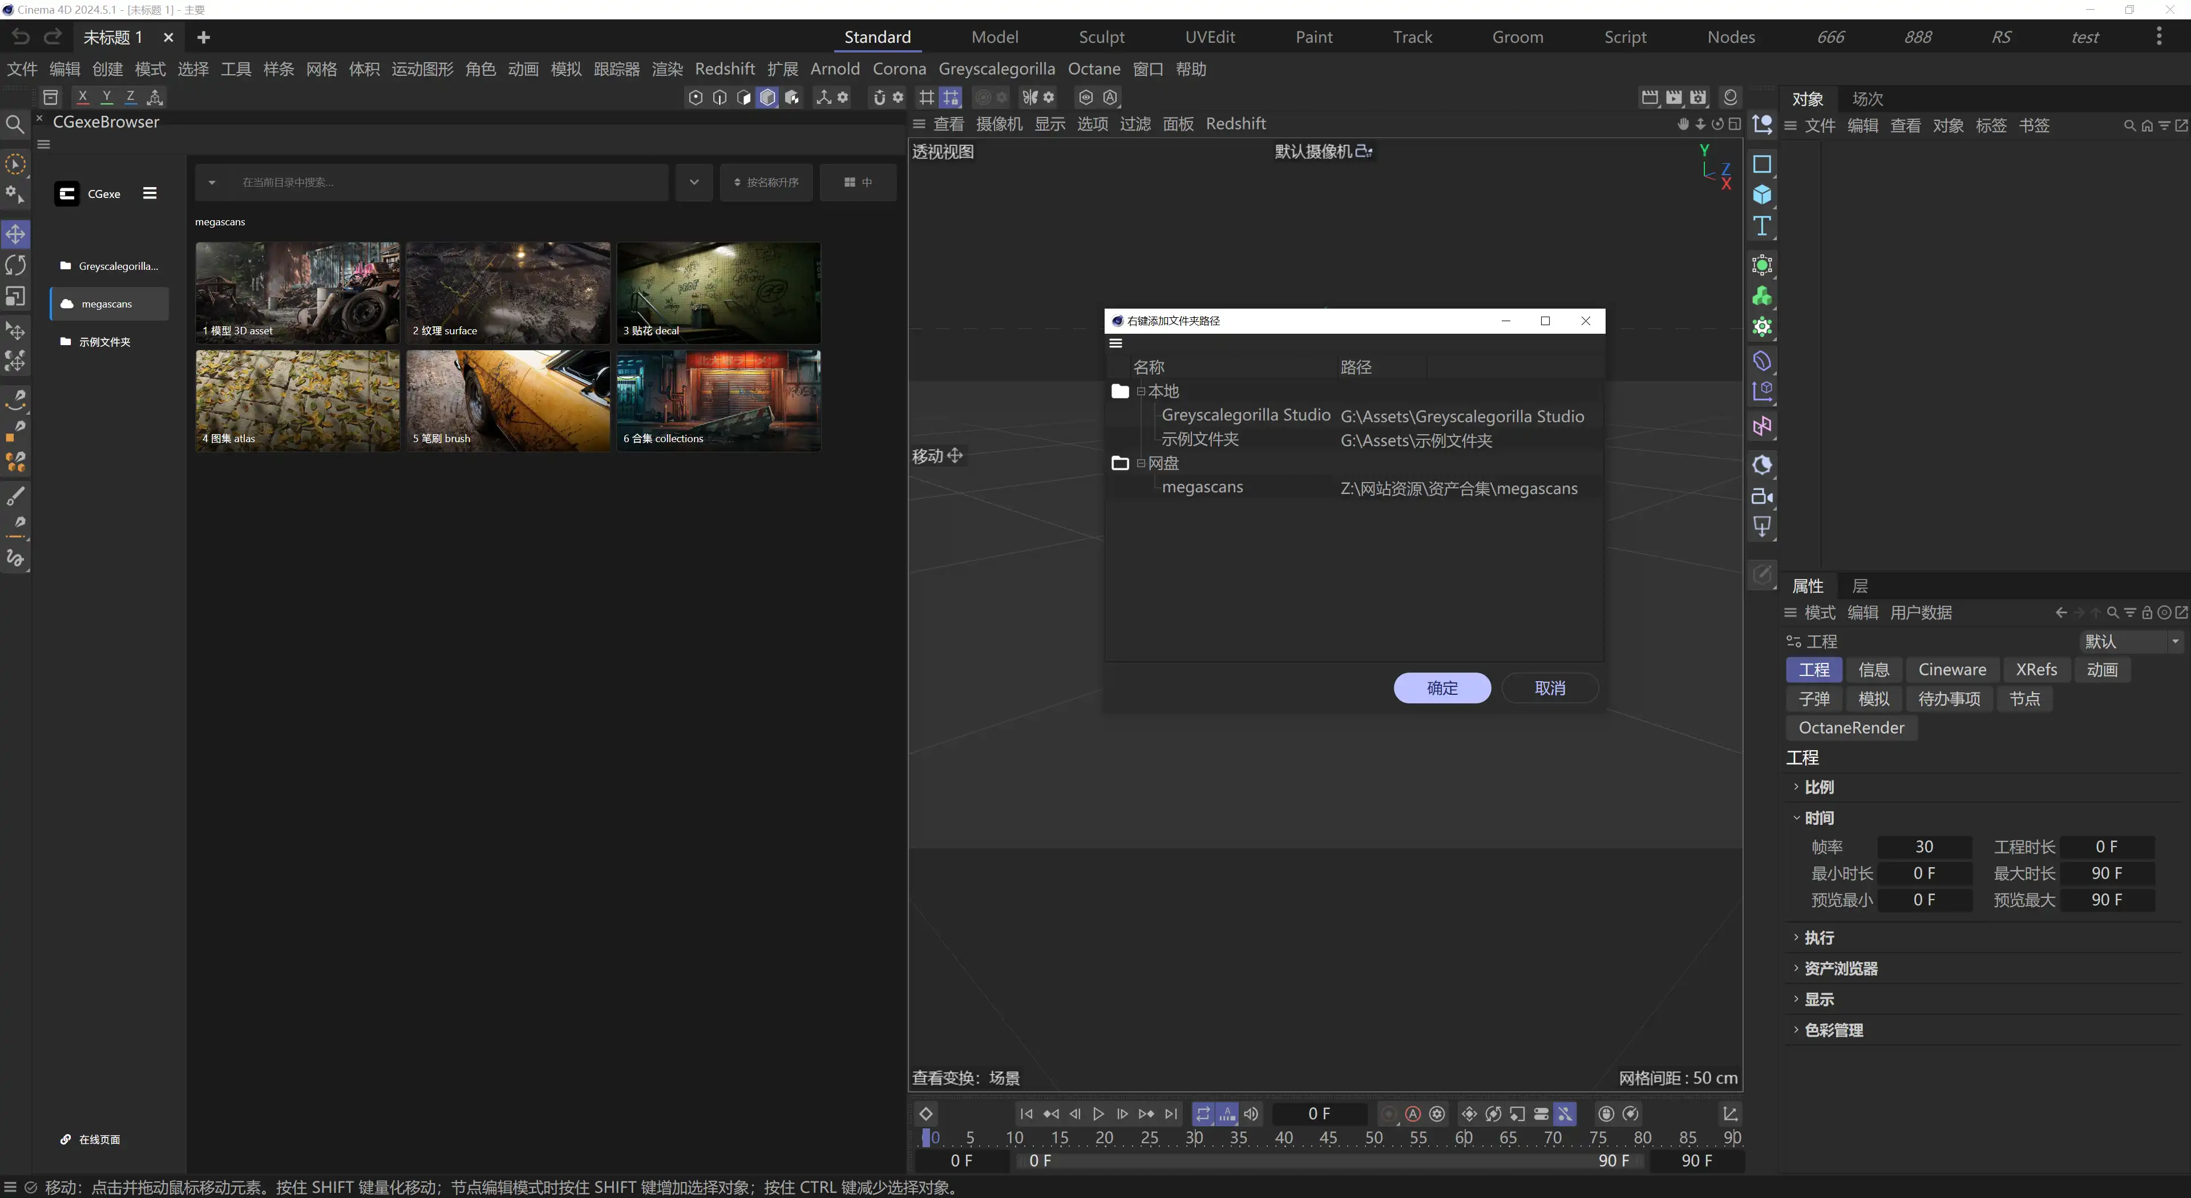Viewport: 2191px width, 1198px height.
Task: Open layout options three-dot menu
Action: point(2158,37)
